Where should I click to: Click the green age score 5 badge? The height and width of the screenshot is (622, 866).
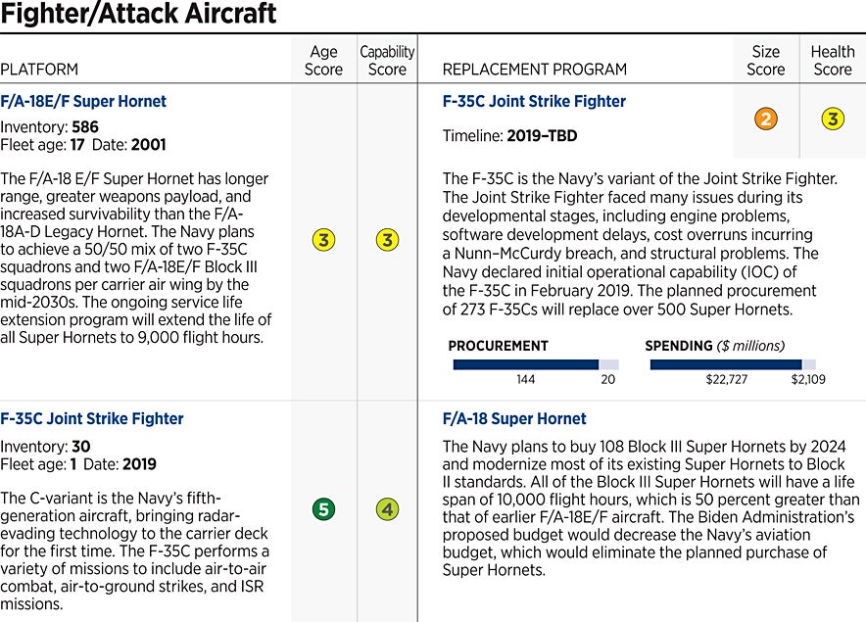click(323, 509)
